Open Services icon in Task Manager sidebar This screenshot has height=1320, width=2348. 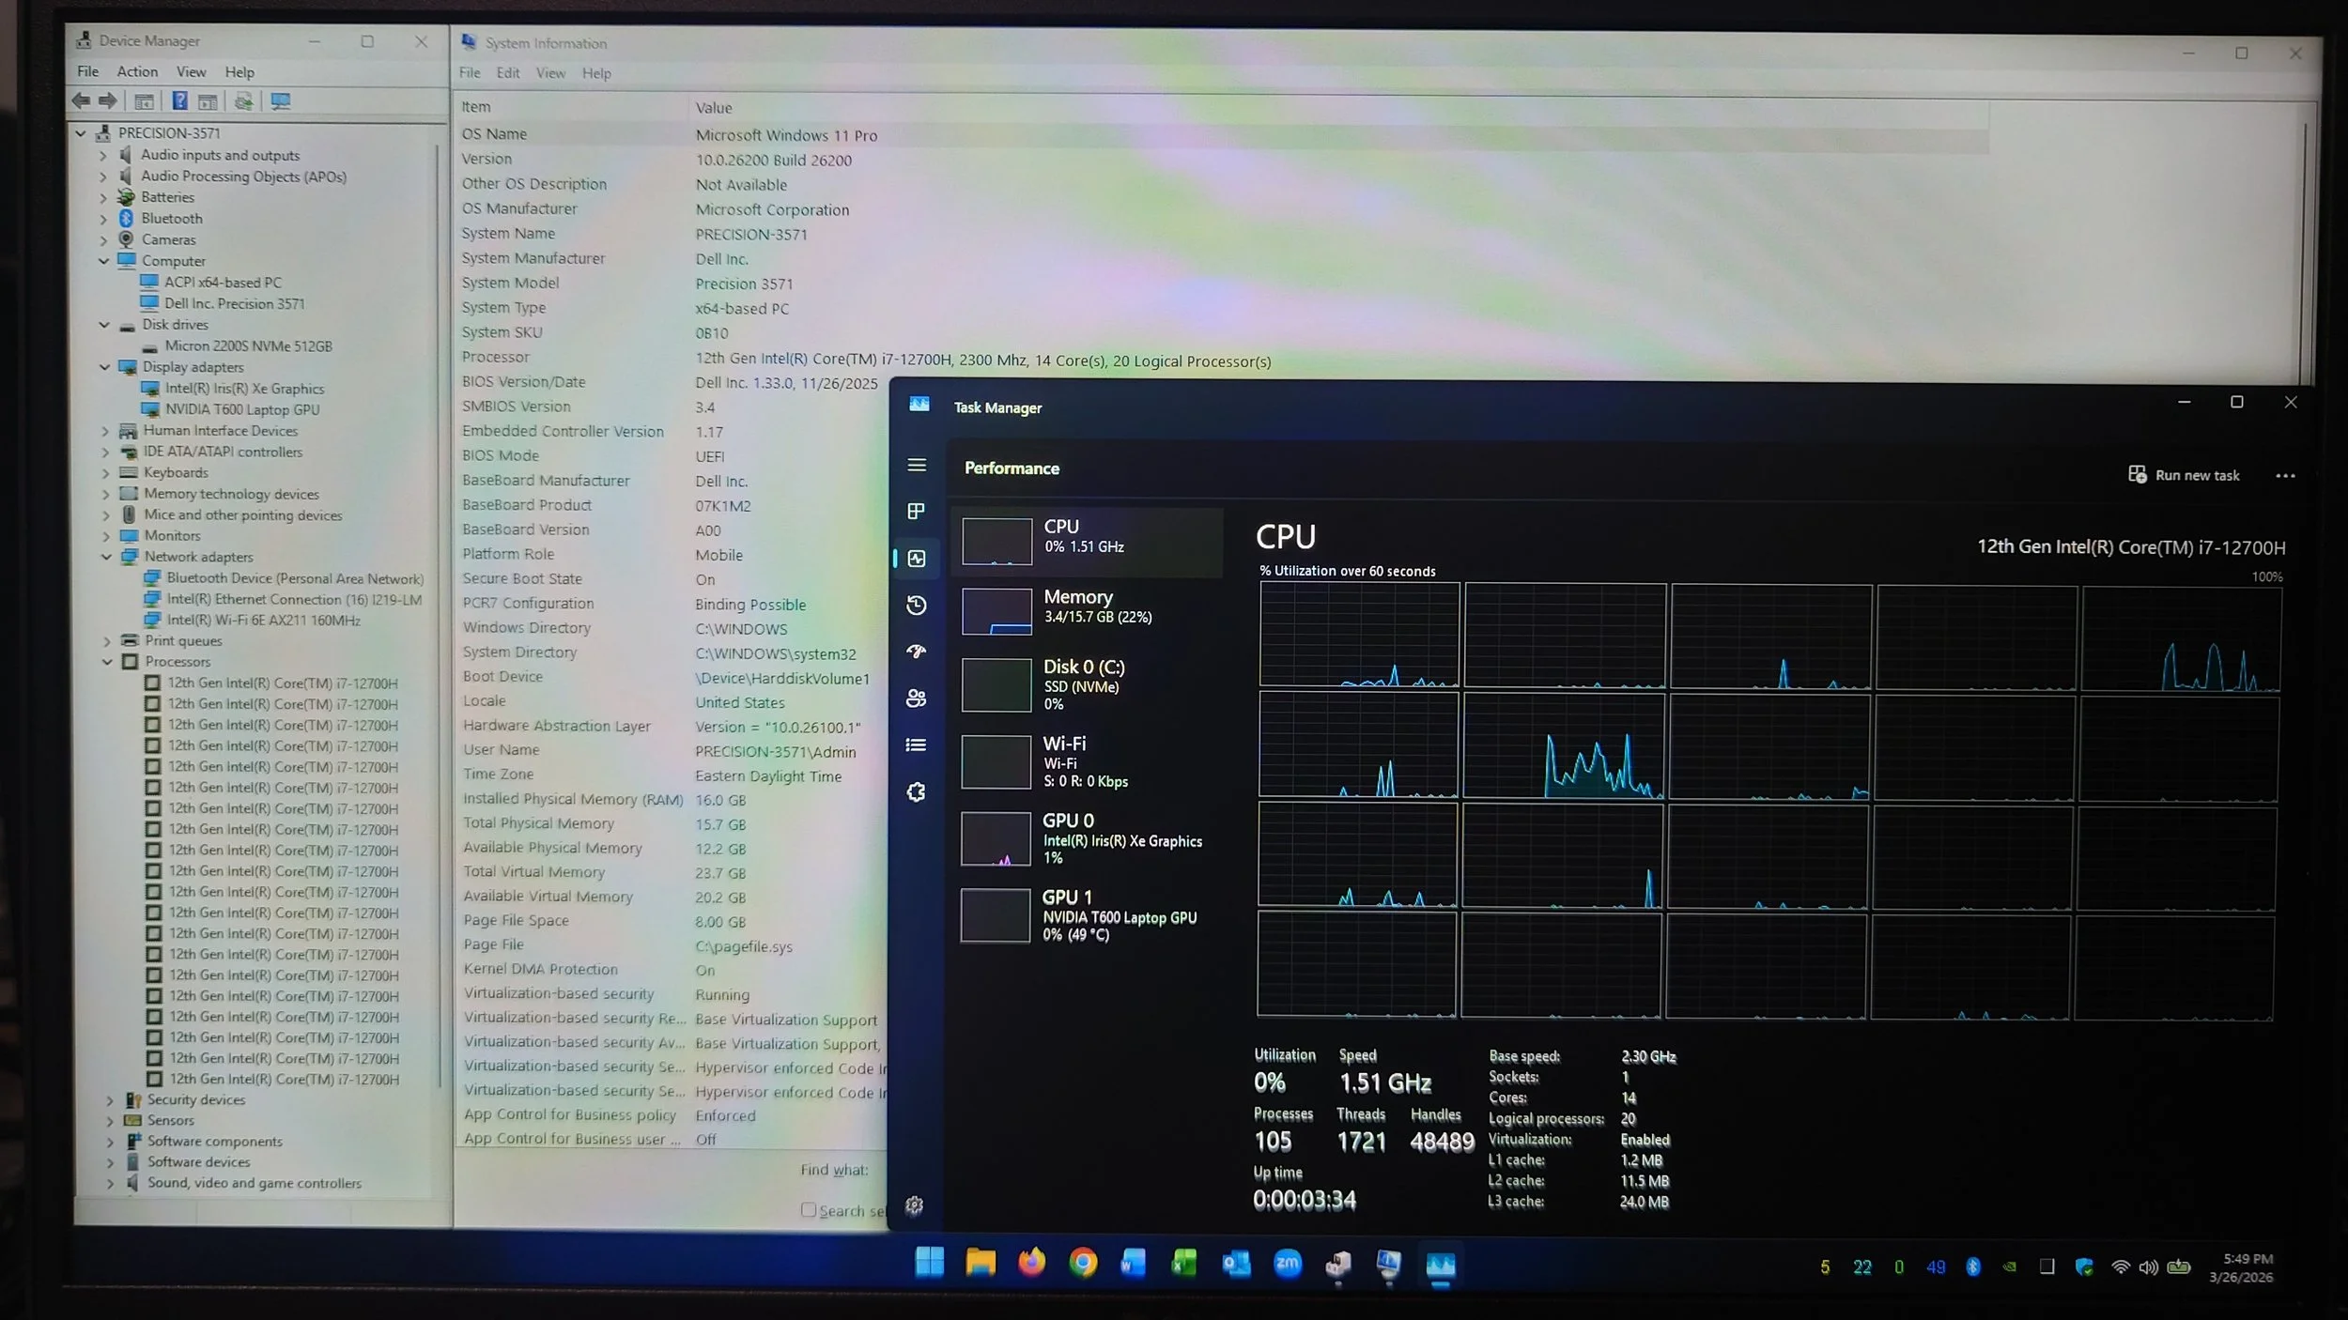click(x=917, y=792)
